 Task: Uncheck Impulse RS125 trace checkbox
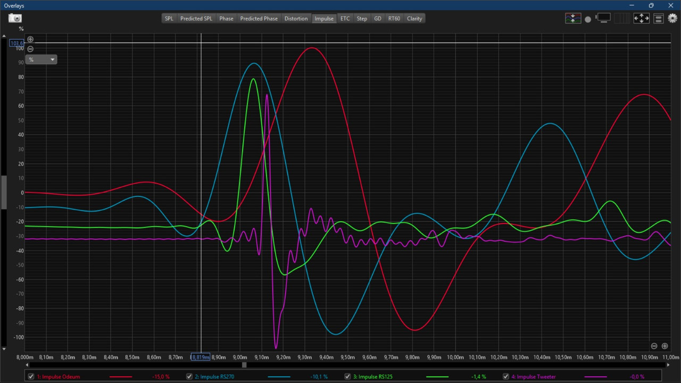[347, 377]
